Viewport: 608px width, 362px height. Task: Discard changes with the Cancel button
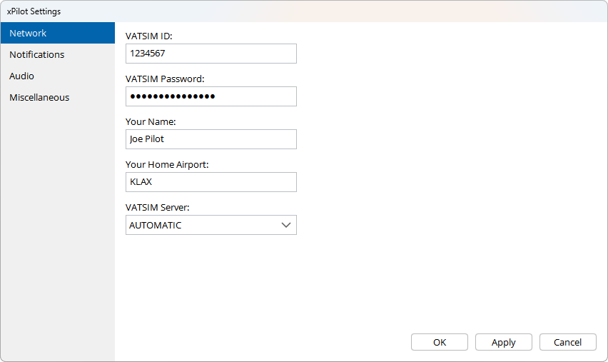click(567, 342)
